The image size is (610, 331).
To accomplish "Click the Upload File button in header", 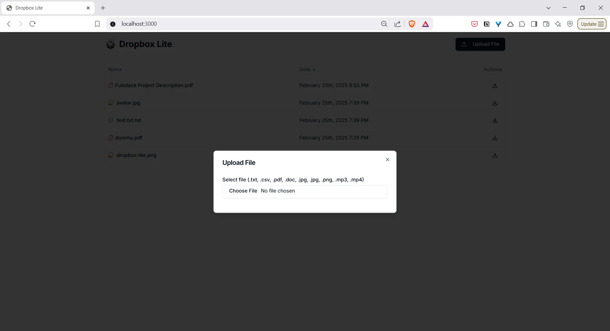I will (x=480, y=44).
